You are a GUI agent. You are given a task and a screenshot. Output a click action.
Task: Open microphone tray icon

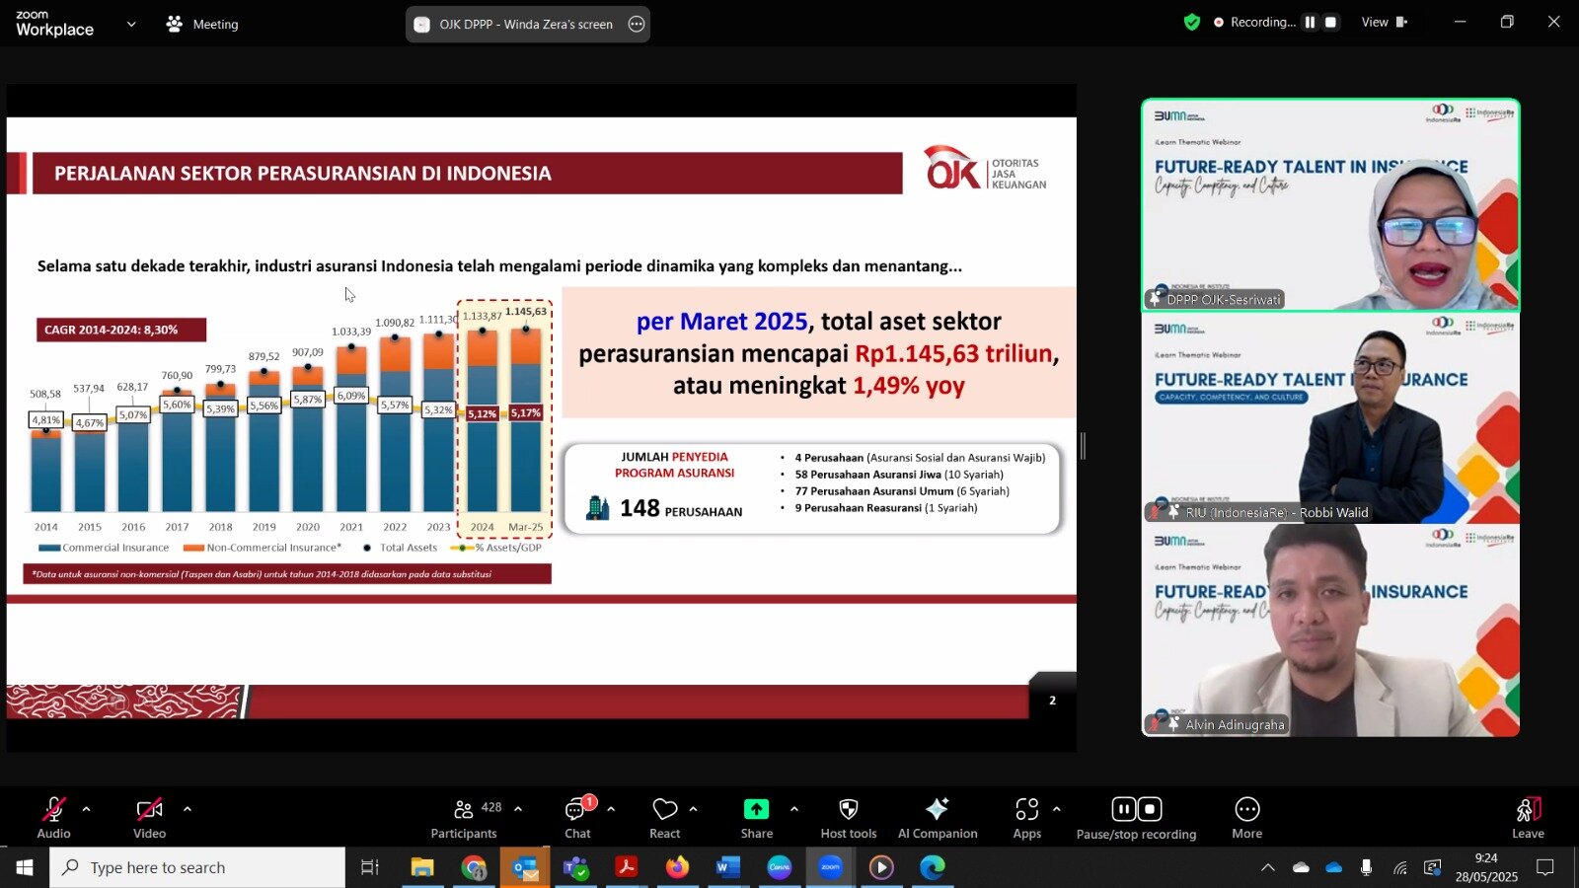click(x=1366, y=867)
